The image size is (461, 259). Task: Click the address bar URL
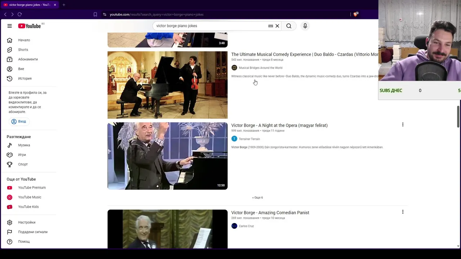coord(157,14)
